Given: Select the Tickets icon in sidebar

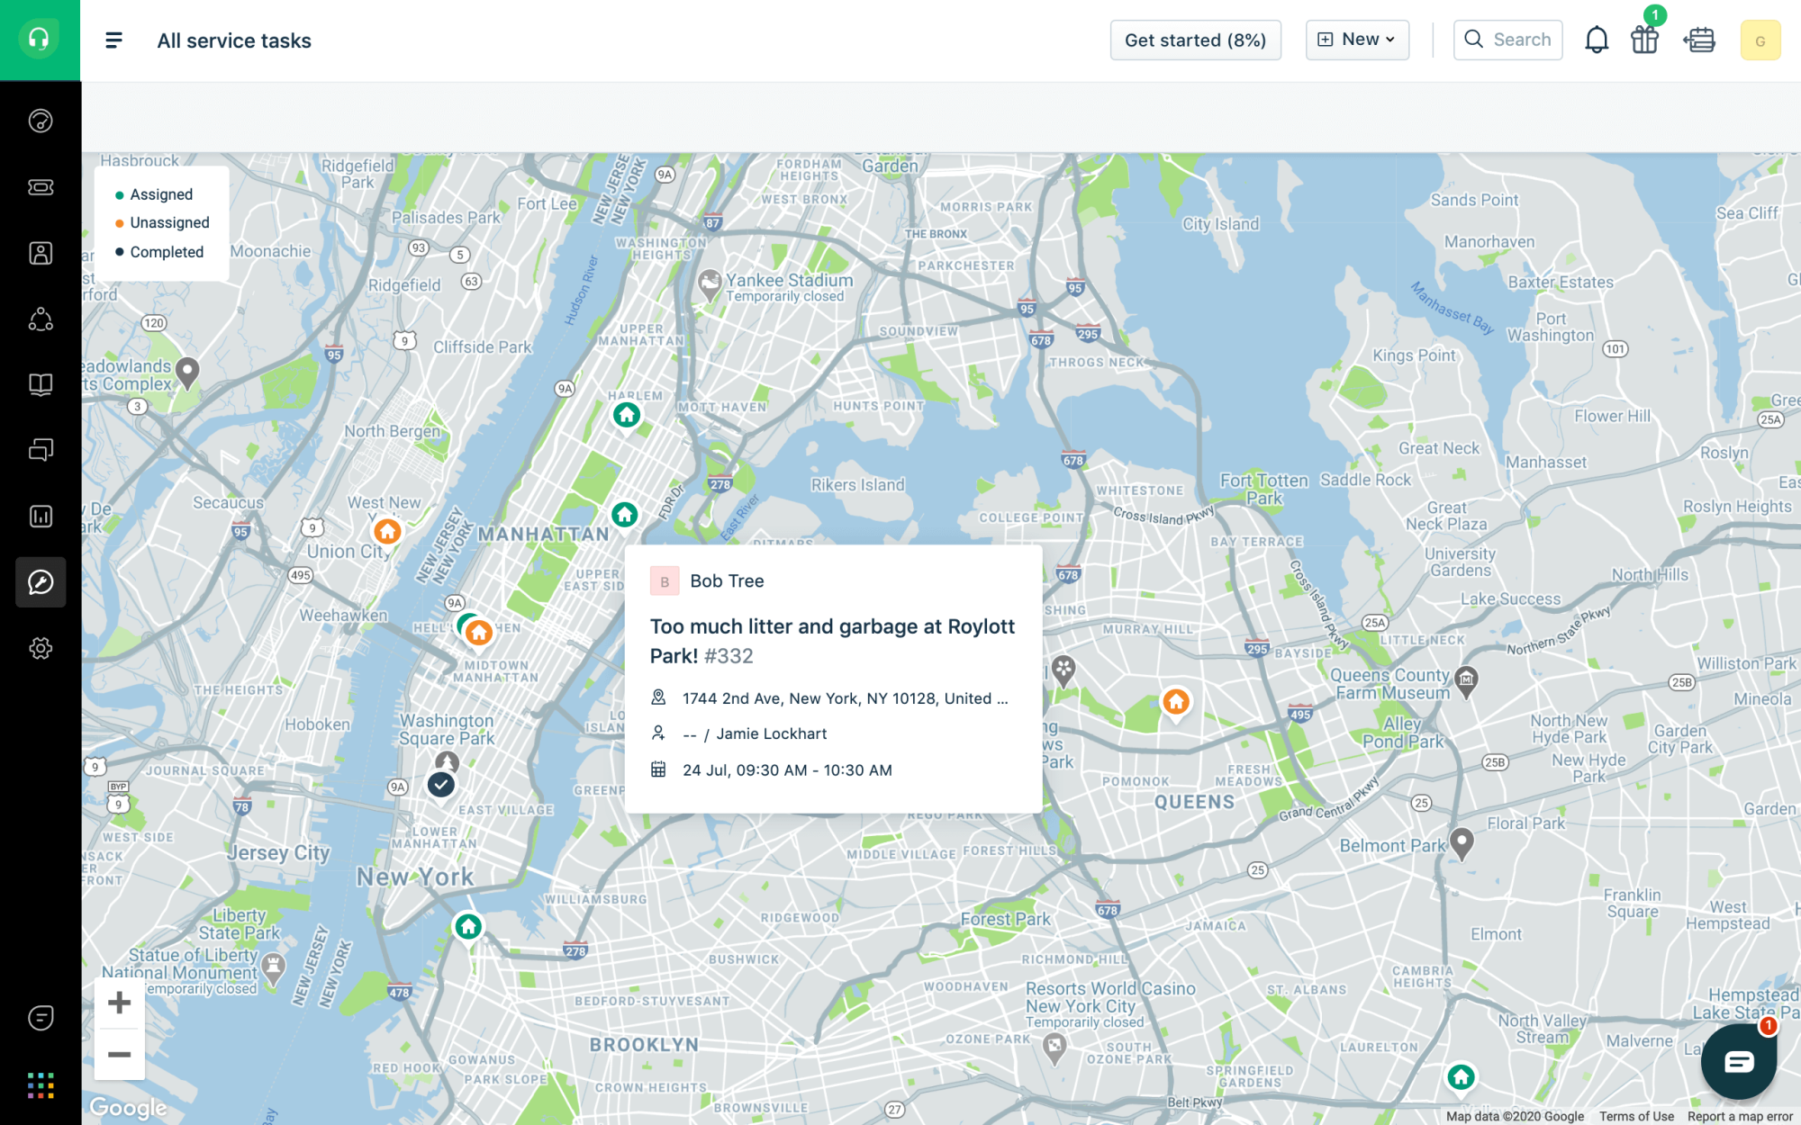Looking at the screenshot, I should (x=41, y=187).
